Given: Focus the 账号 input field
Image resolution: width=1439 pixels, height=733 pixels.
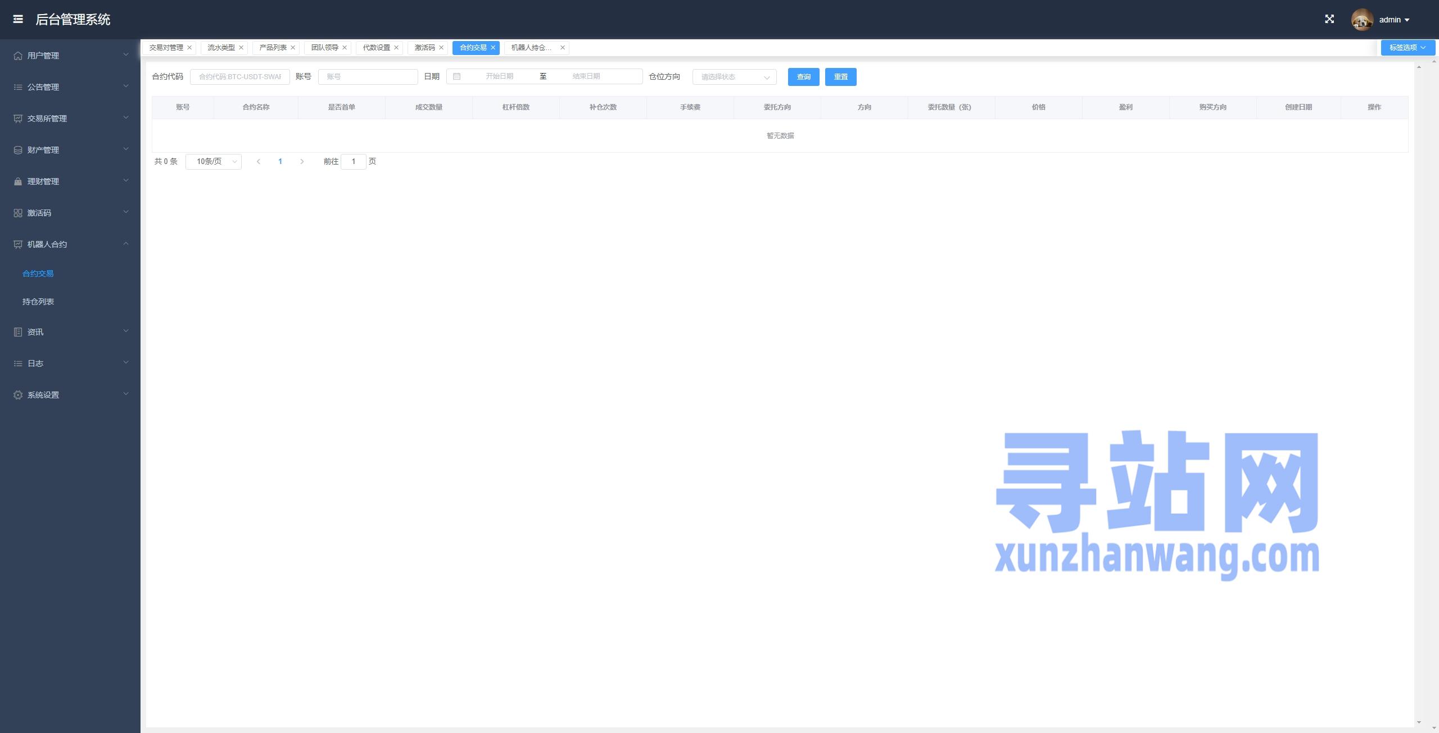Looking at the screenshot, I should click(x=368, y=77).
